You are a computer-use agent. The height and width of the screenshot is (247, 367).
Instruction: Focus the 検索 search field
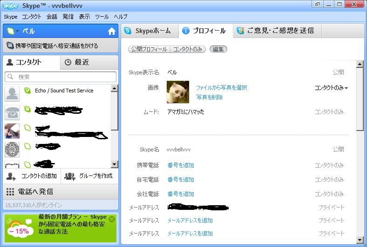(x=61, y=77)
